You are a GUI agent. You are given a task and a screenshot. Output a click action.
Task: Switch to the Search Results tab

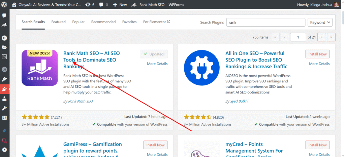pos(33,22)
